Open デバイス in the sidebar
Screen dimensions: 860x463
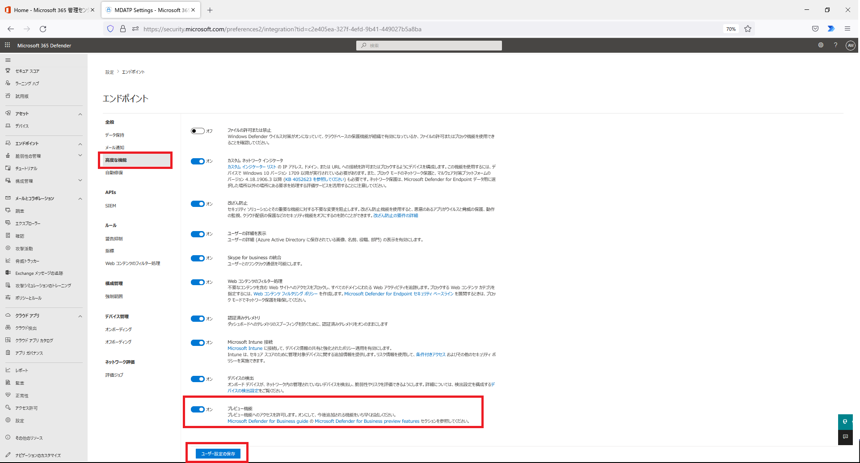[22, 126]
